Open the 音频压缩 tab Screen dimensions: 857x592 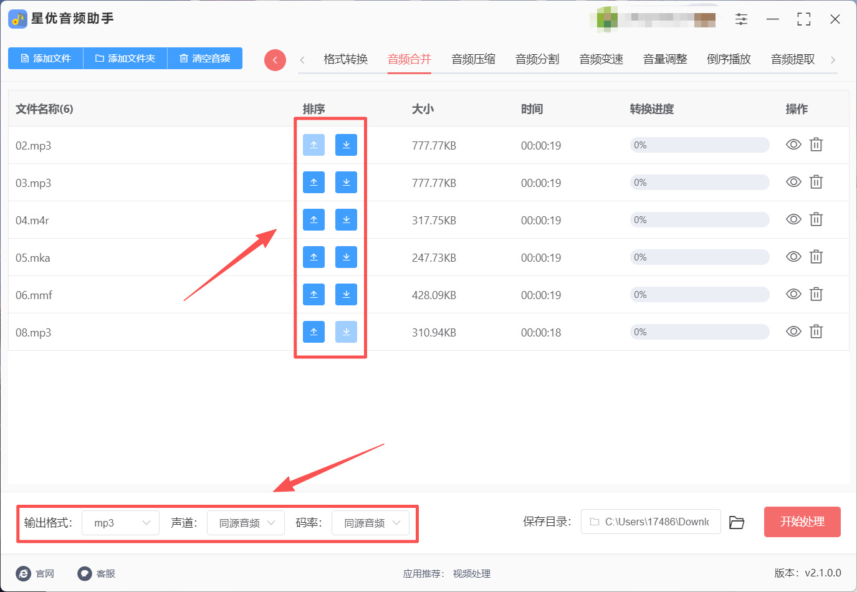pos(473,59)
